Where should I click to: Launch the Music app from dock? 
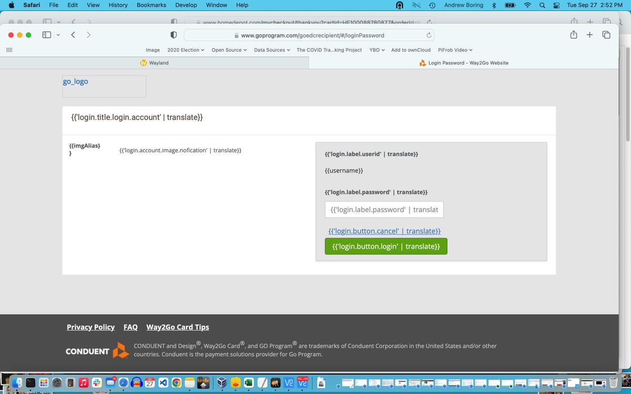(x=84, y=382)
